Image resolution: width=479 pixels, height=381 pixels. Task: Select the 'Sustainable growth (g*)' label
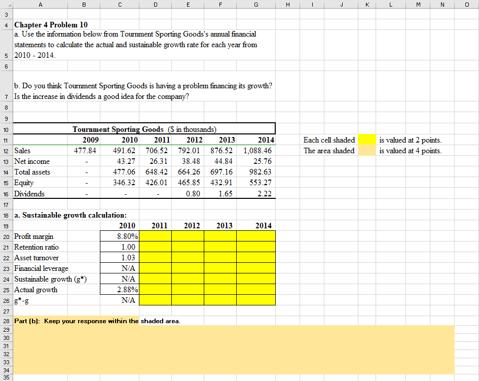[x=50, y=279]
